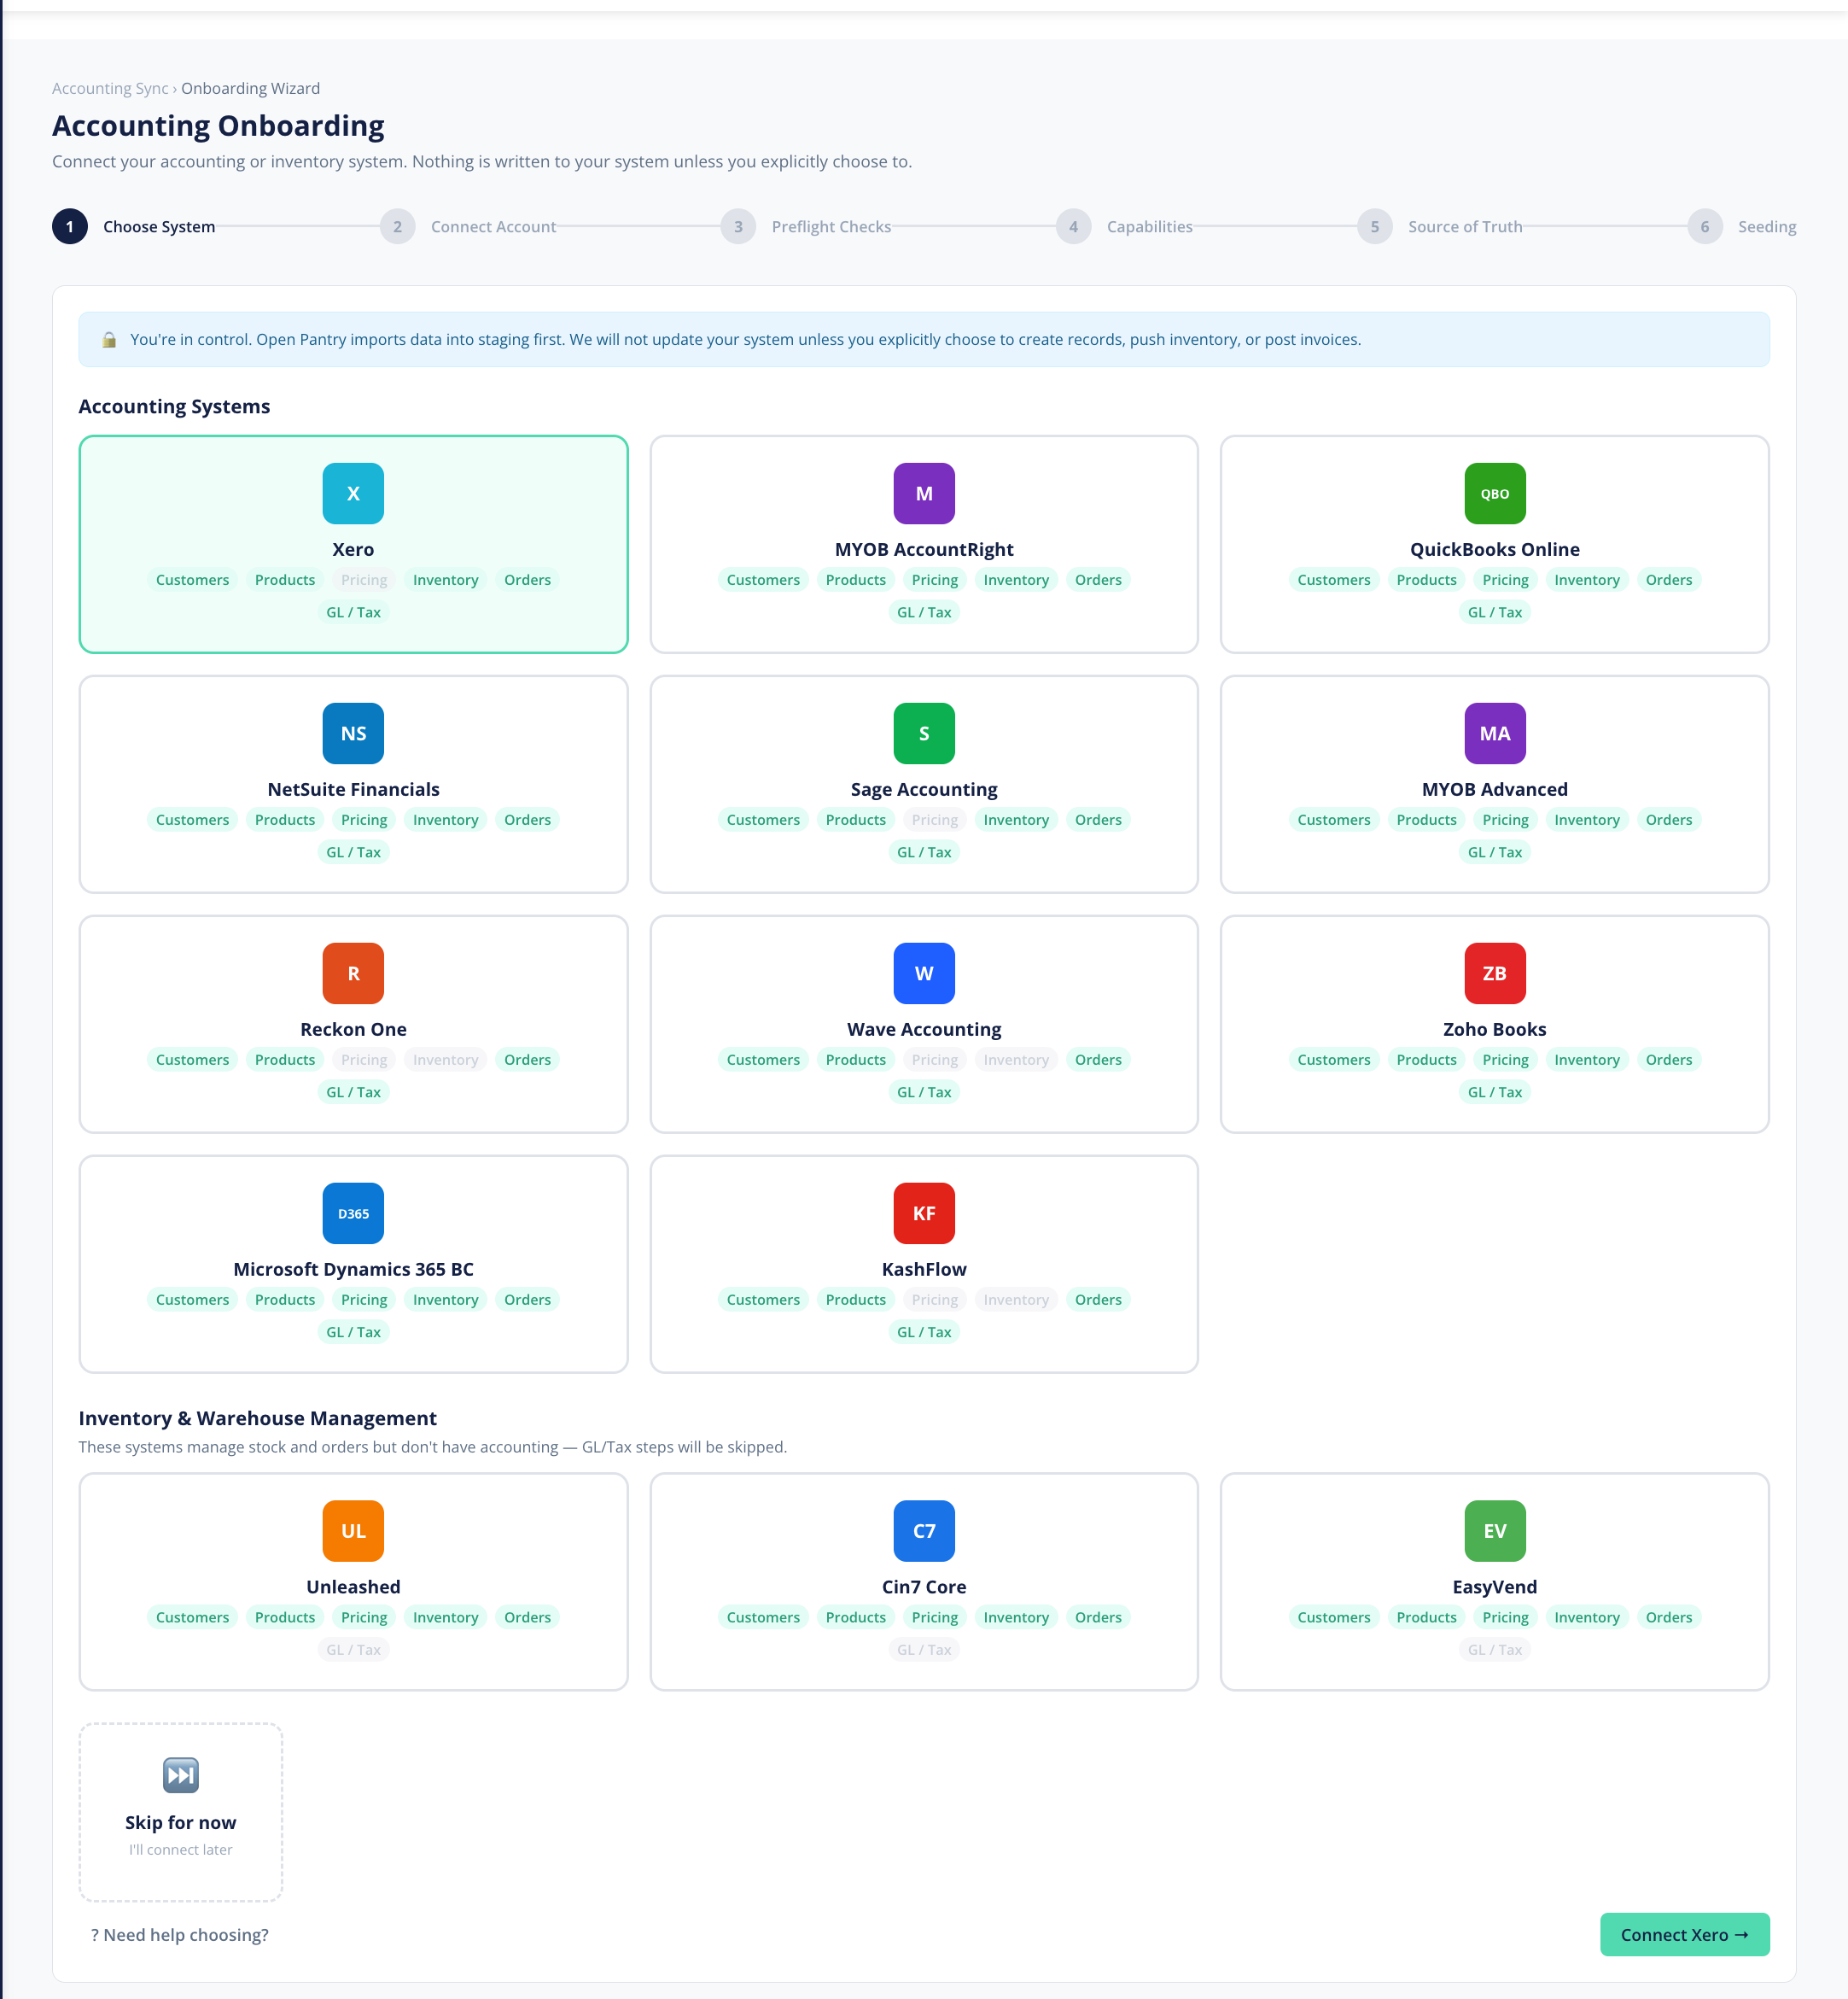The height and width of the screenshot is (1999, 1848).
Task: Click the Inventory tag on Microsoft Dynamics
Action: (x=445, y=1301)
